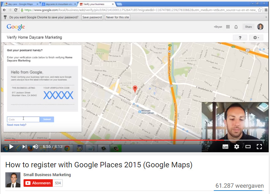270x194 pixels.
Task: Click 61.287 weergaven view count
Action: click(x=240, y=186)
